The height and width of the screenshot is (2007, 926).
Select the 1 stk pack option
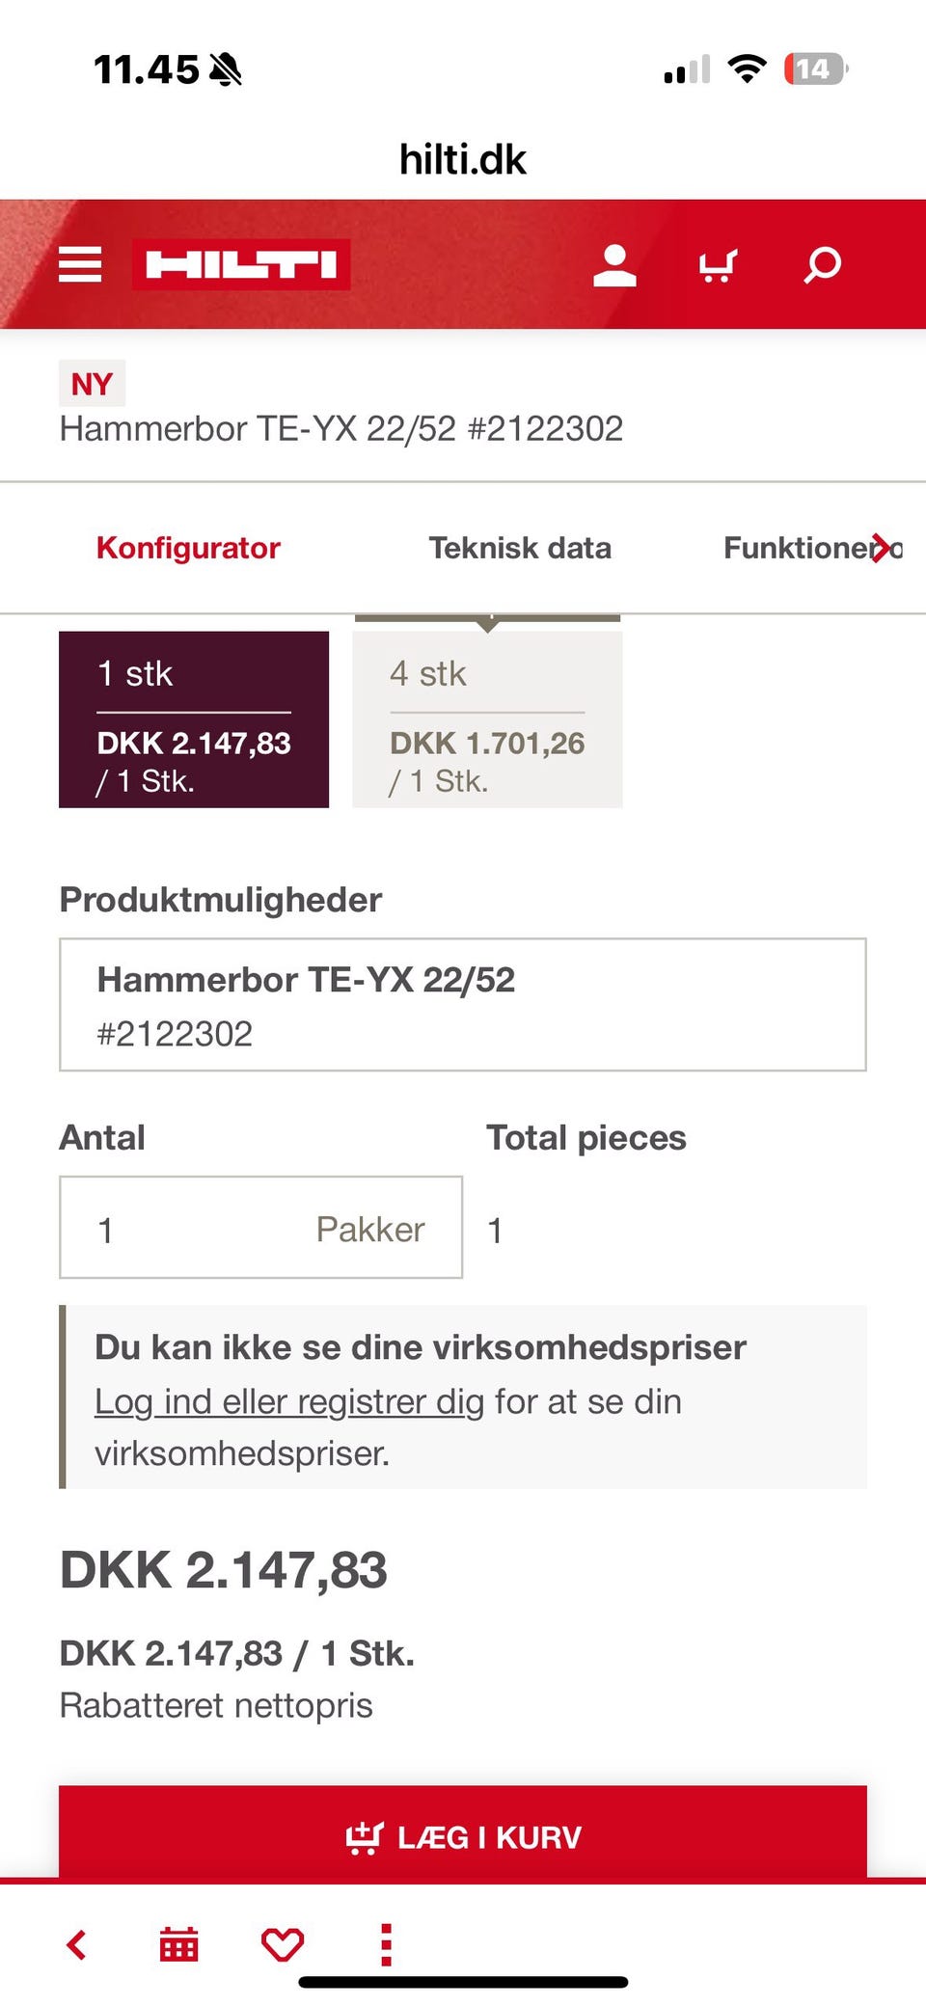[x=194, y=719]
